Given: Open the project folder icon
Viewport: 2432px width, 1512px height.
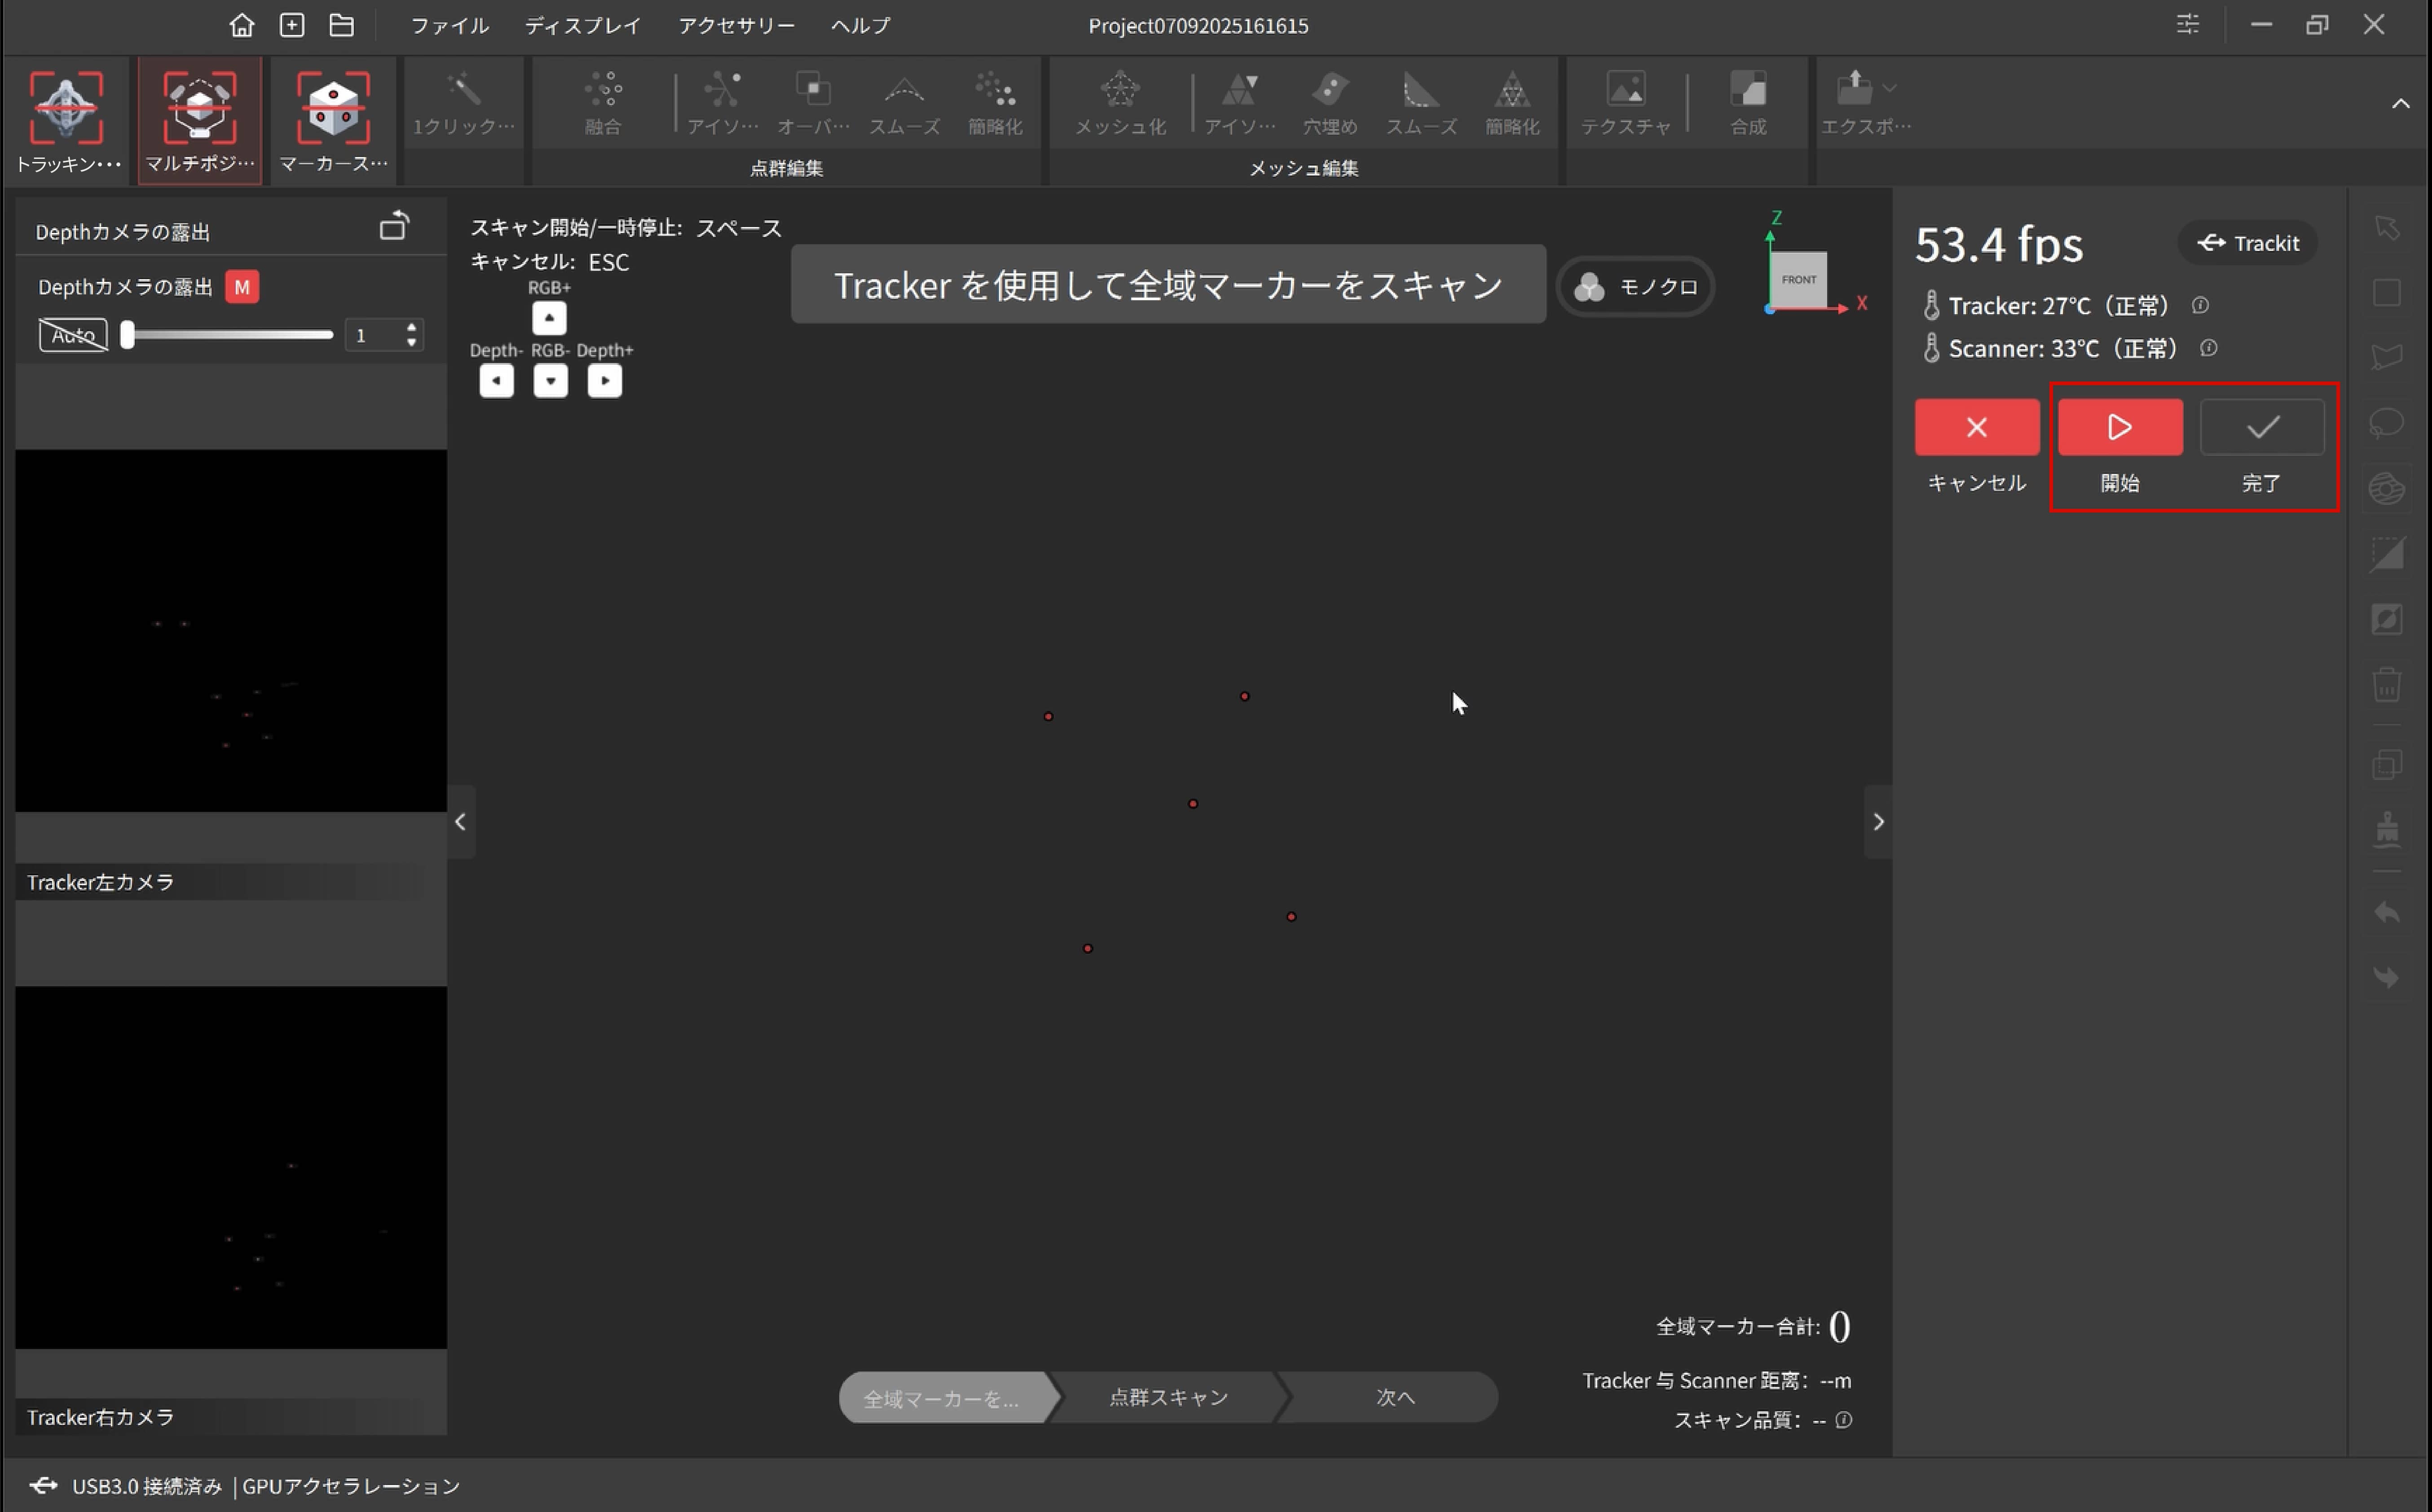Looking at the screenshot, I should click(x=341, y=25).
